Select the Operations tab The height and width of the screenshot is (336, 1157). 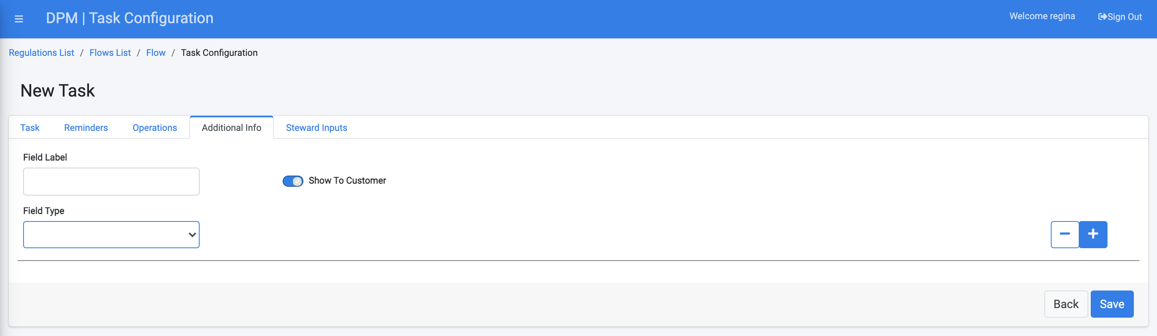pyautogui.click(x=155, y=128)
